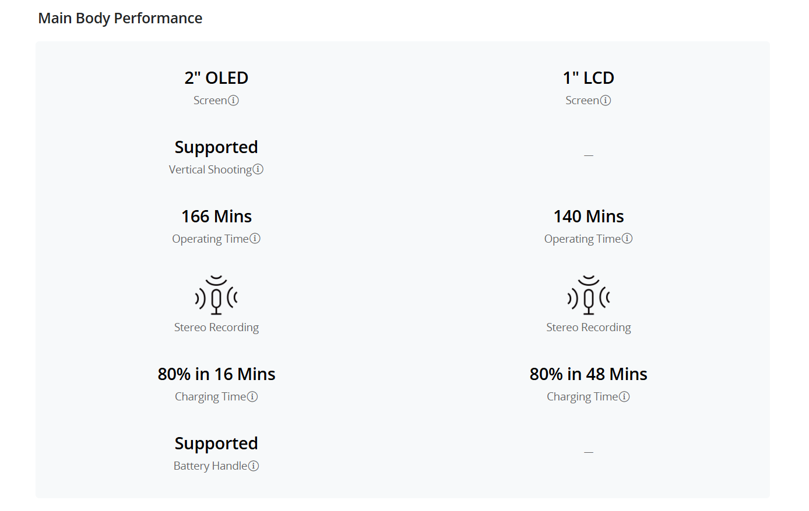The image size is (809, 511).
Task: Select the 1" LCD screen value
Action: point(589,77)
